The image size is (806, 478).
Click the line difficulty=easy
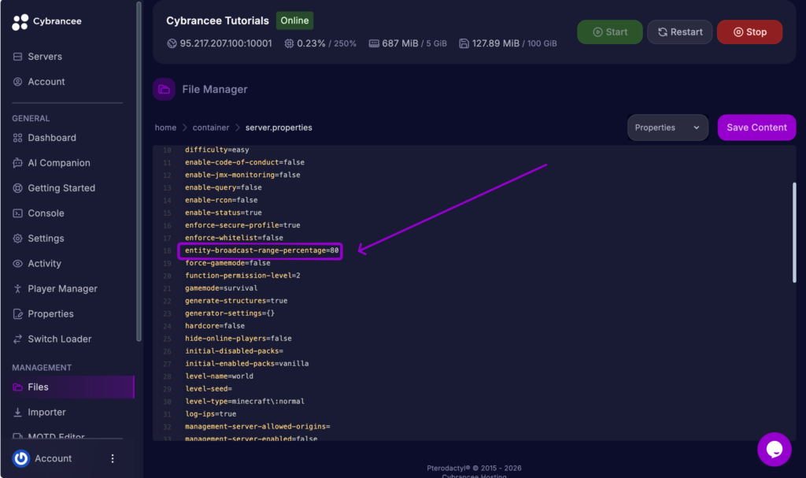pos(217,150)
